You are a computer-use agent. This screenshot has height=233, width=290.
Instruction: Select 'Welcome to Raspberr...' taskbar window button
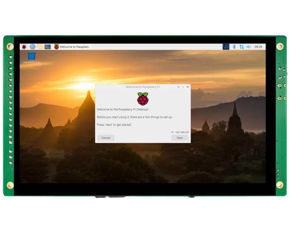[x=72, y=47]
